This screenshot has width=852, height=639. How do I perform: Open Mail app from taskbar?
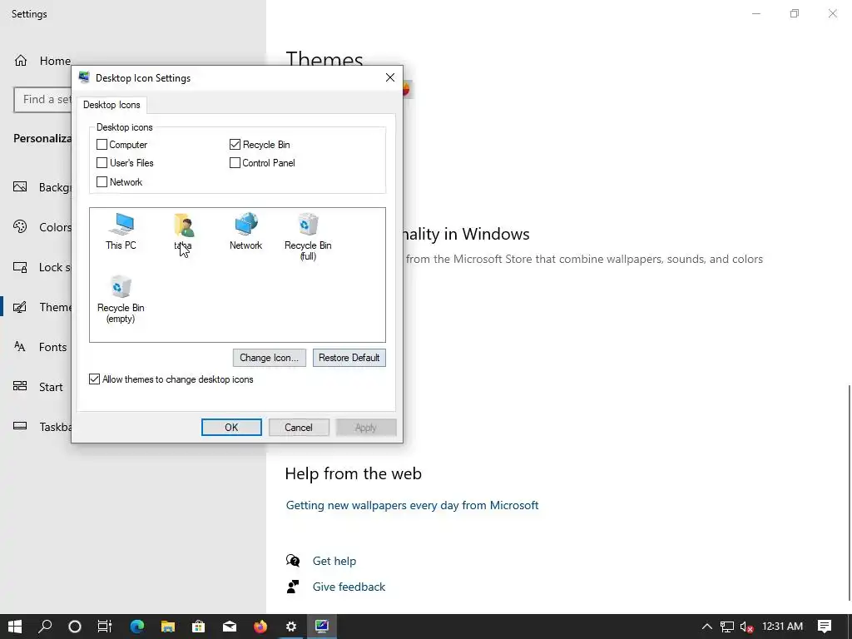click(x=230, y=627)
